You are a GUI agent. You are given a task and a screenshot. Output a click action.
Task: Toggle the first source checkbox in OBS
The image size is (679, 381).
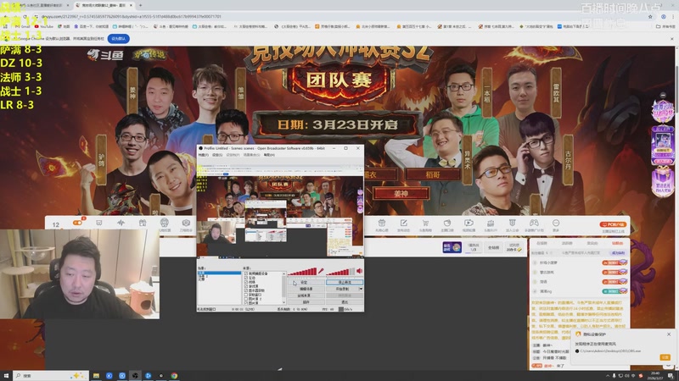[246, 273]
